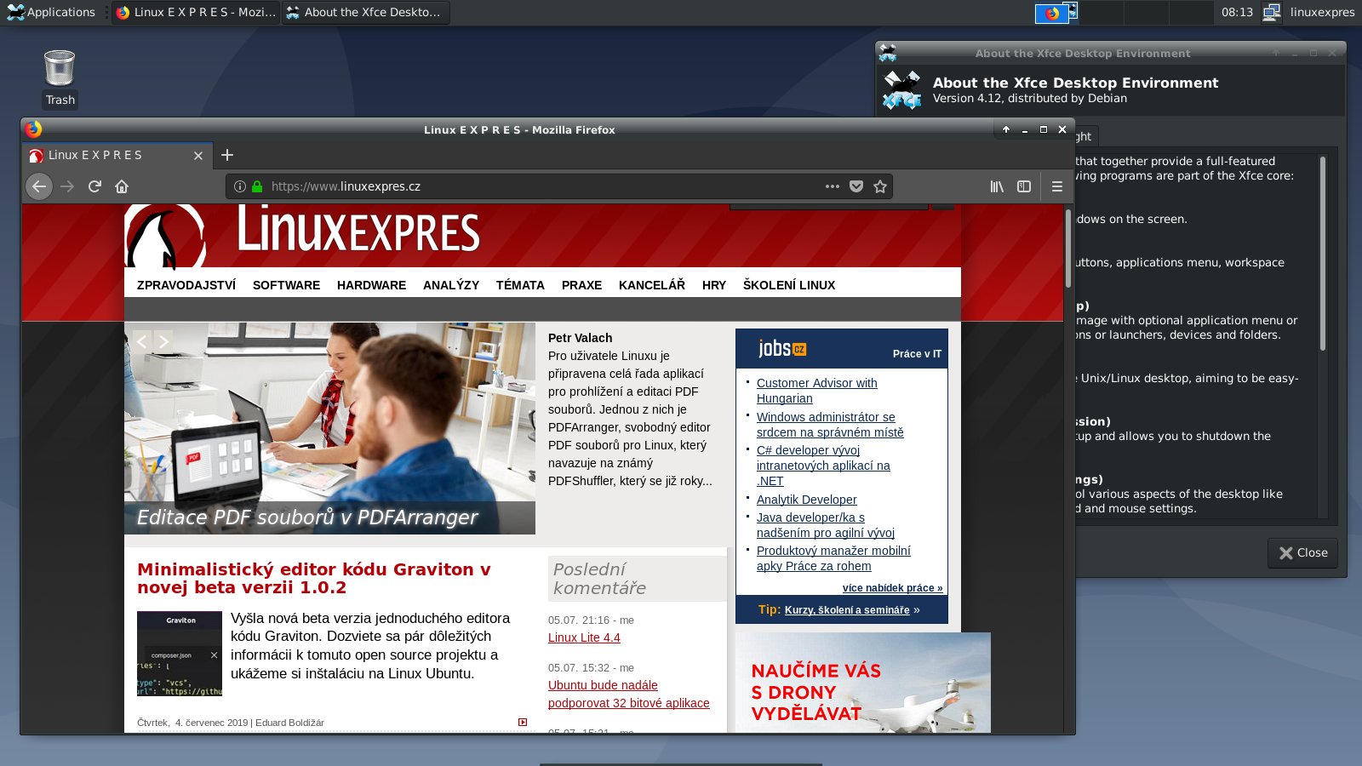Image resolution: width=1362 pixels, height=766 pixels.
Task: Click the green padlock in address bar
Action: (x=257, y=186)
